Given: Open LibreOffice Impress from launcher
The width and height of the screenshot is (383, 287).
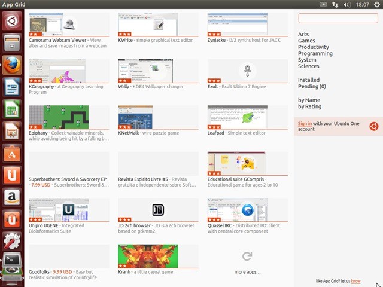Looking at the screenshot, I should [x=12, y=131].
